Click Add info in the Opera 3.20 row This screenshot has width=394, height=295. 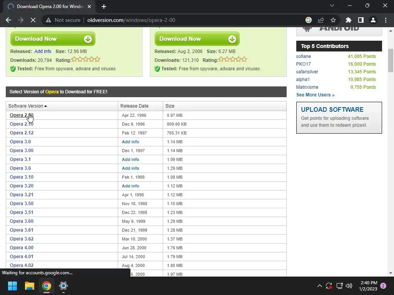[x=130, y=186]
